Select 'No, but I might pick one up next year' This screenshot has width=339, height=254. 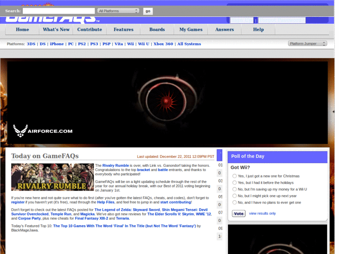[234, 196]
